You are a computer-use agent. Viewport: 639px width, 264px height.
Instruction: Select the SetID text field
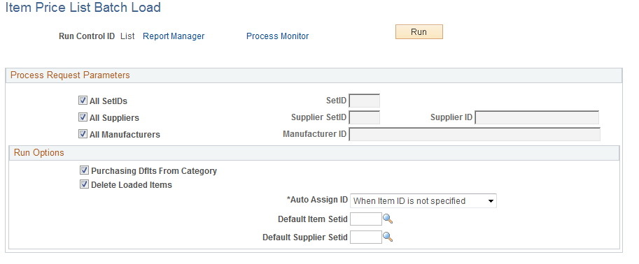(365, 101)
